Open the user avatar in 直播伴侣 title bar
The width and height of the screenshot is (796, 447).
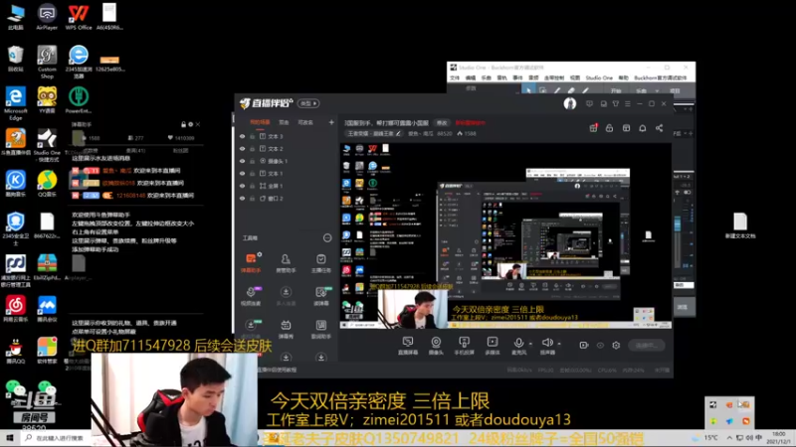pyautogui.click(x=569, y=104)
